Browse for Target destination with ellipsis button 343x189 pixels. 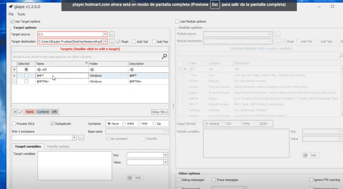[x=112, y=42]
